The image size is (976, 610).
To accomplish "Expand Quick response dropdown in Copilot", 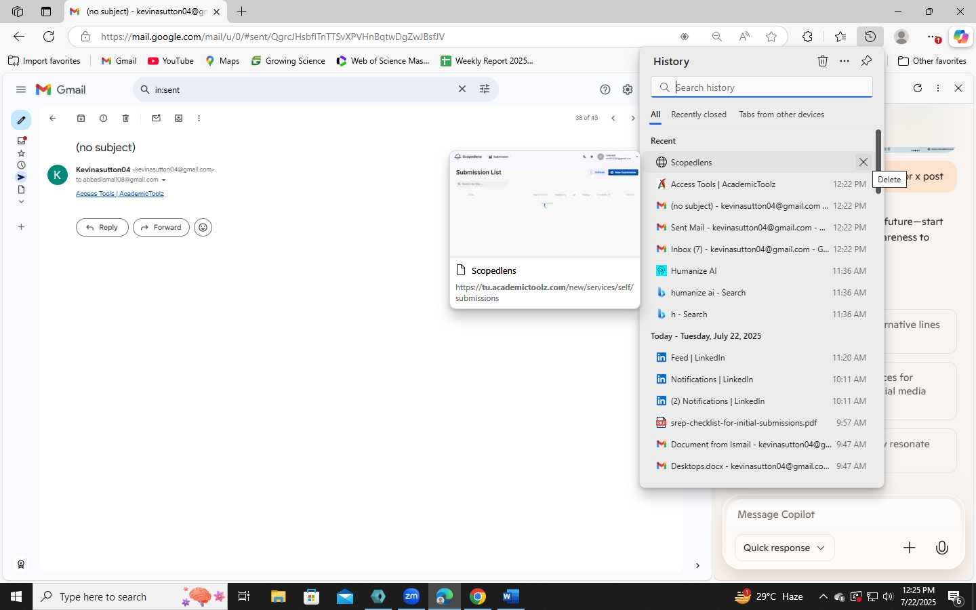I will click(x=784, y=548).
